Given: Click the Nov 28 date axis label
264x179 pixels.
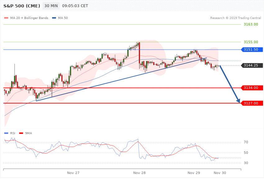Looking at the screenshot, I should (139, 173).
